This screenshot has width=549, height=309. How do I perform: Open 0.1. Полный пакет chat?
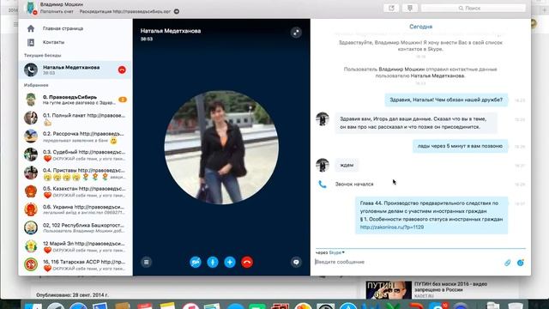(75, 118)
